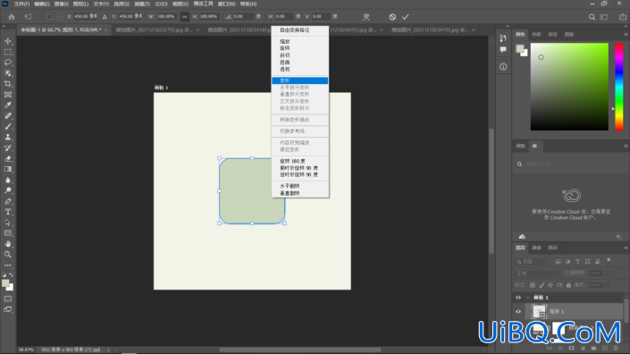Select the Crop tool
Screen dimensions: 630x354
point(8,84)
